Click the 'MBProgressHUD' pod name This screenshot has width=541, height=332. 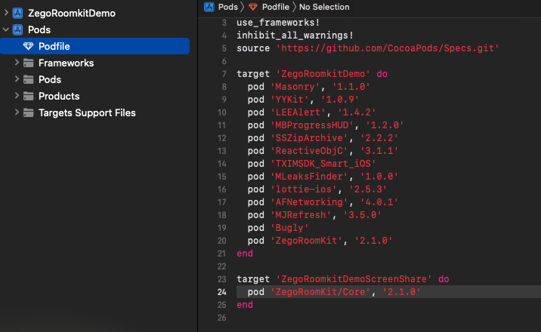pos(312,125)
